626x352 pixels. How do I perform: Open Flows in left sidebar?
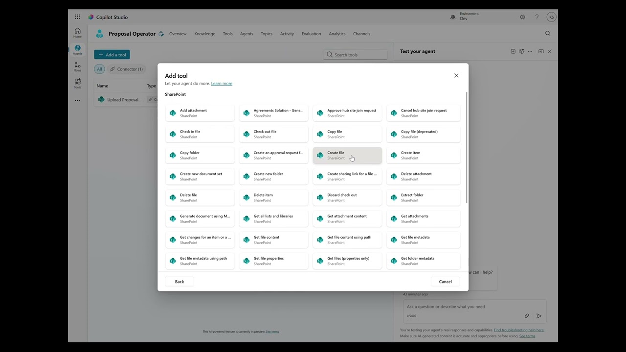pos(77,67)
